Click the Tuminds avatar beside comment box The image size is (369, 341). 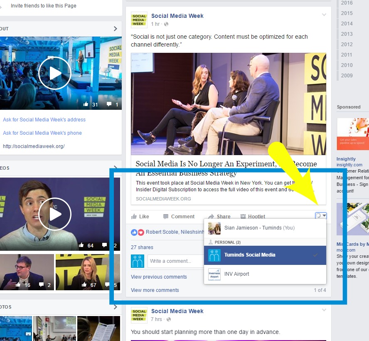(x=138, y=261)
